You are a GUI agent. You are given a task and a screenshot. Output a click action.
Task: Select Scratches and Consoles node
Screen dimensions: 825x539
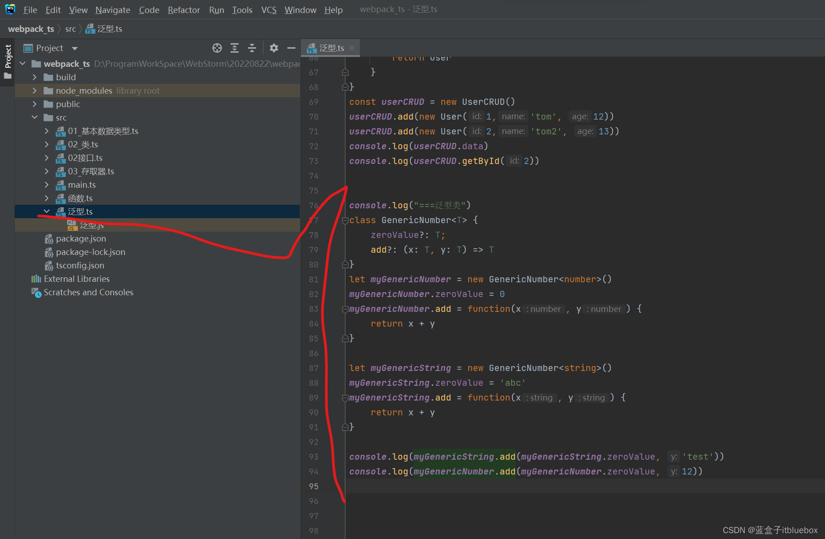click(89, 292)
